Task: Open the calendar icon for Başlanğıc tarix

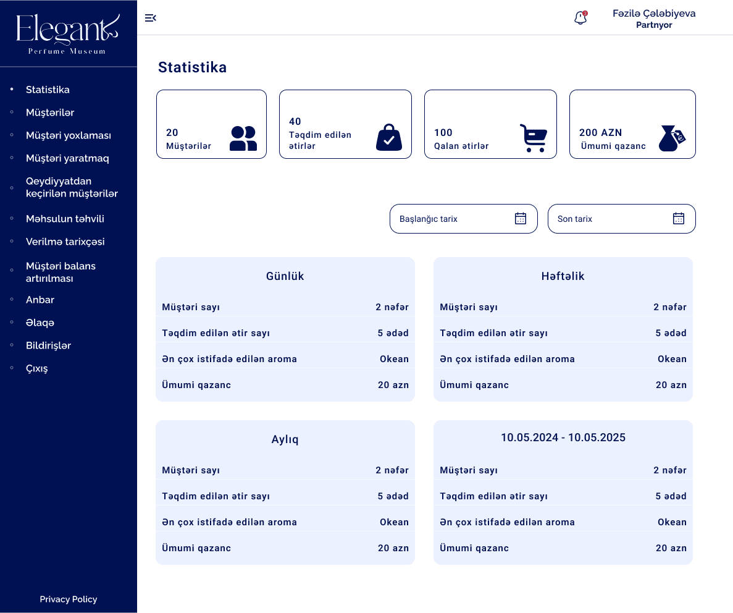Action: tap(521, 218)
